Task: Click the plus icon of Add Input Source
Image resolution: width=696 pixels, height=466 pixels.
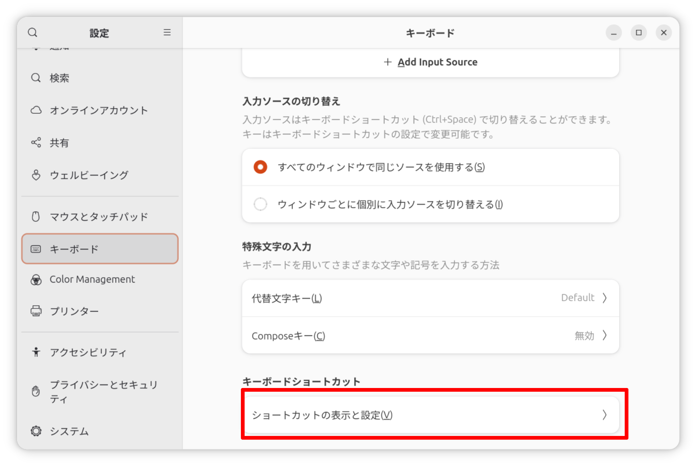Action: [388, 62]
